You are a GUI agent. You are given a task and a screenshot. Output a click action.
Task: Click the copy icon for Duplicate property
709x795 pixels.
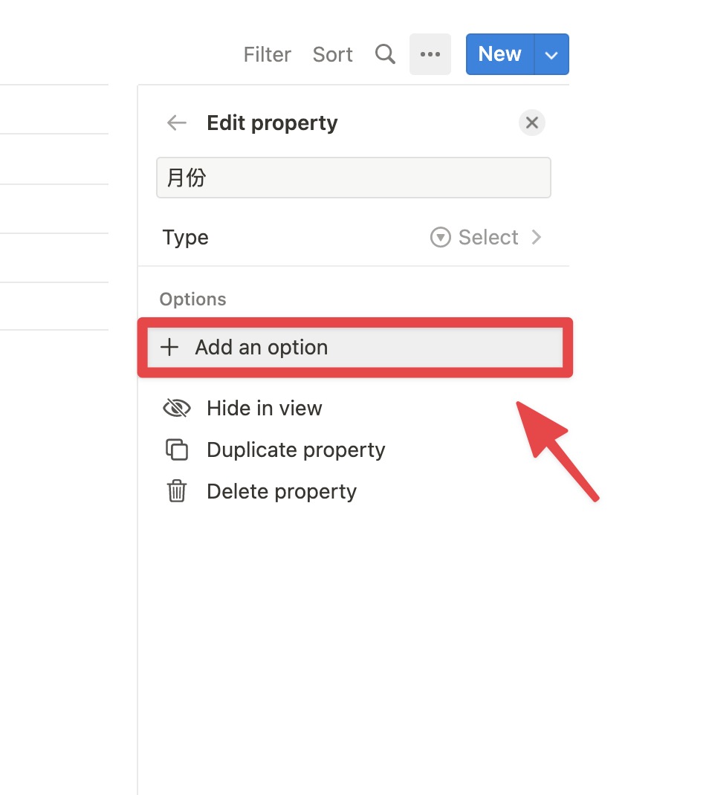(x=176, y=450)
